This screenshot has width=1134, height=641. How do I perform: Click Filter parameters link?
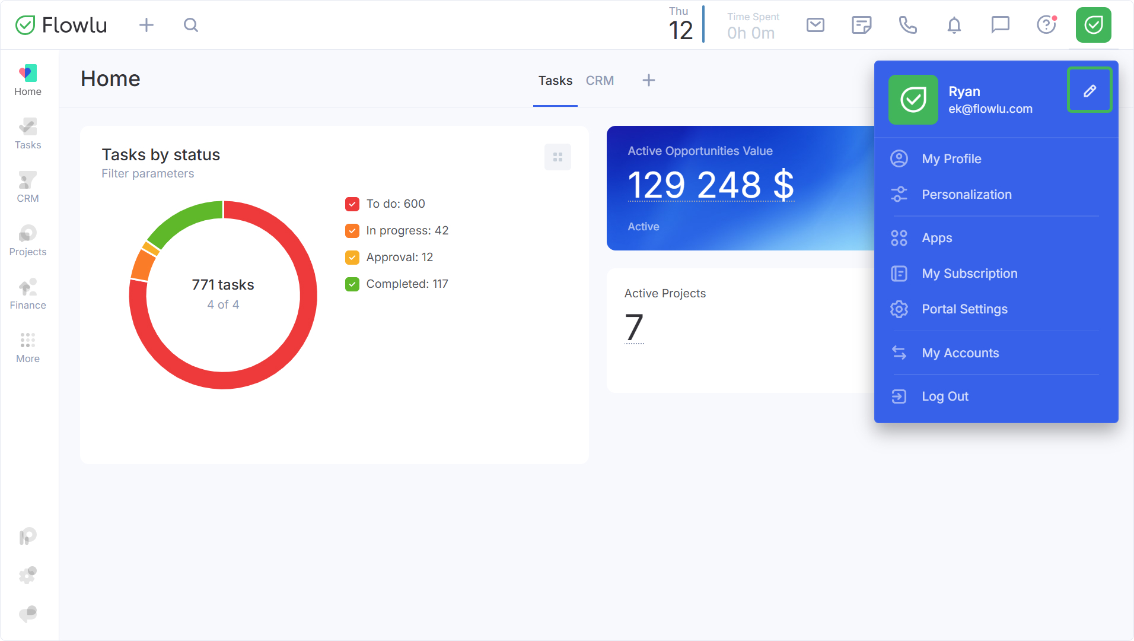tap(148, 173)
